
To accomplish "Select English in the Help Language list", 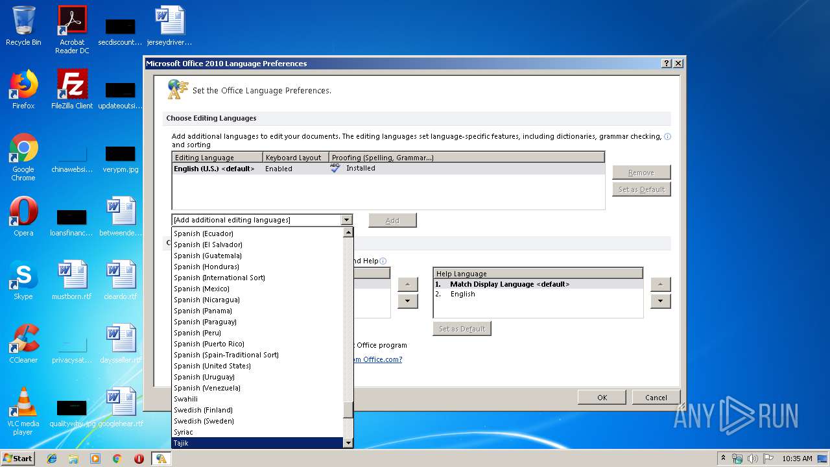I will pos(538,294).
